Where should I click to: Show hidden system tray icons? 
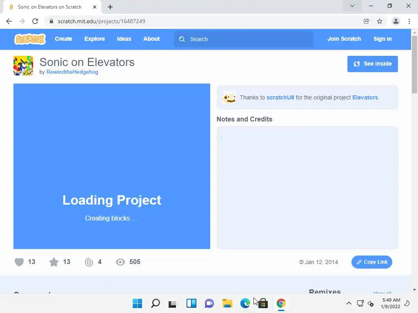349,303
